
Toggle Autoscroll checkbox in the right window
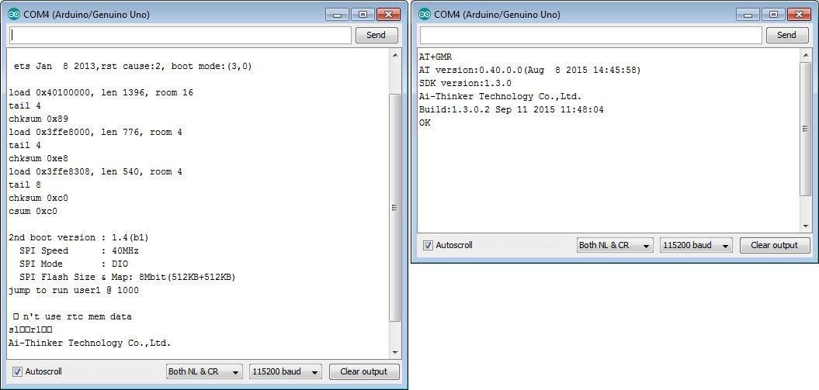(428, 245)
